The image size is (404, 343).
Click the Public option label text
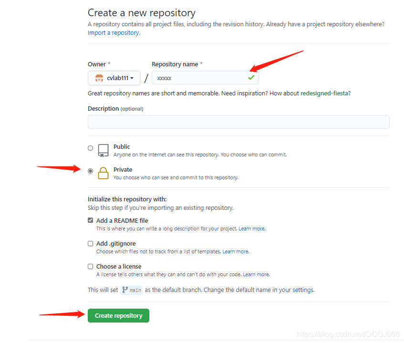click(x=122, y=147)
